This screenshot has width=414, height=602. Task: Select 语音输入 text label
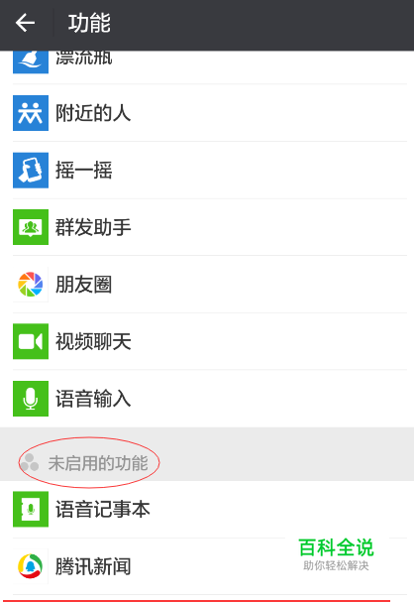coord(93,399)
